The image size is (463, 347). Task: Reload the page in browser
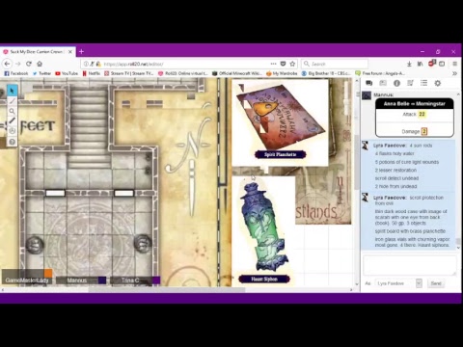(29, 64)
